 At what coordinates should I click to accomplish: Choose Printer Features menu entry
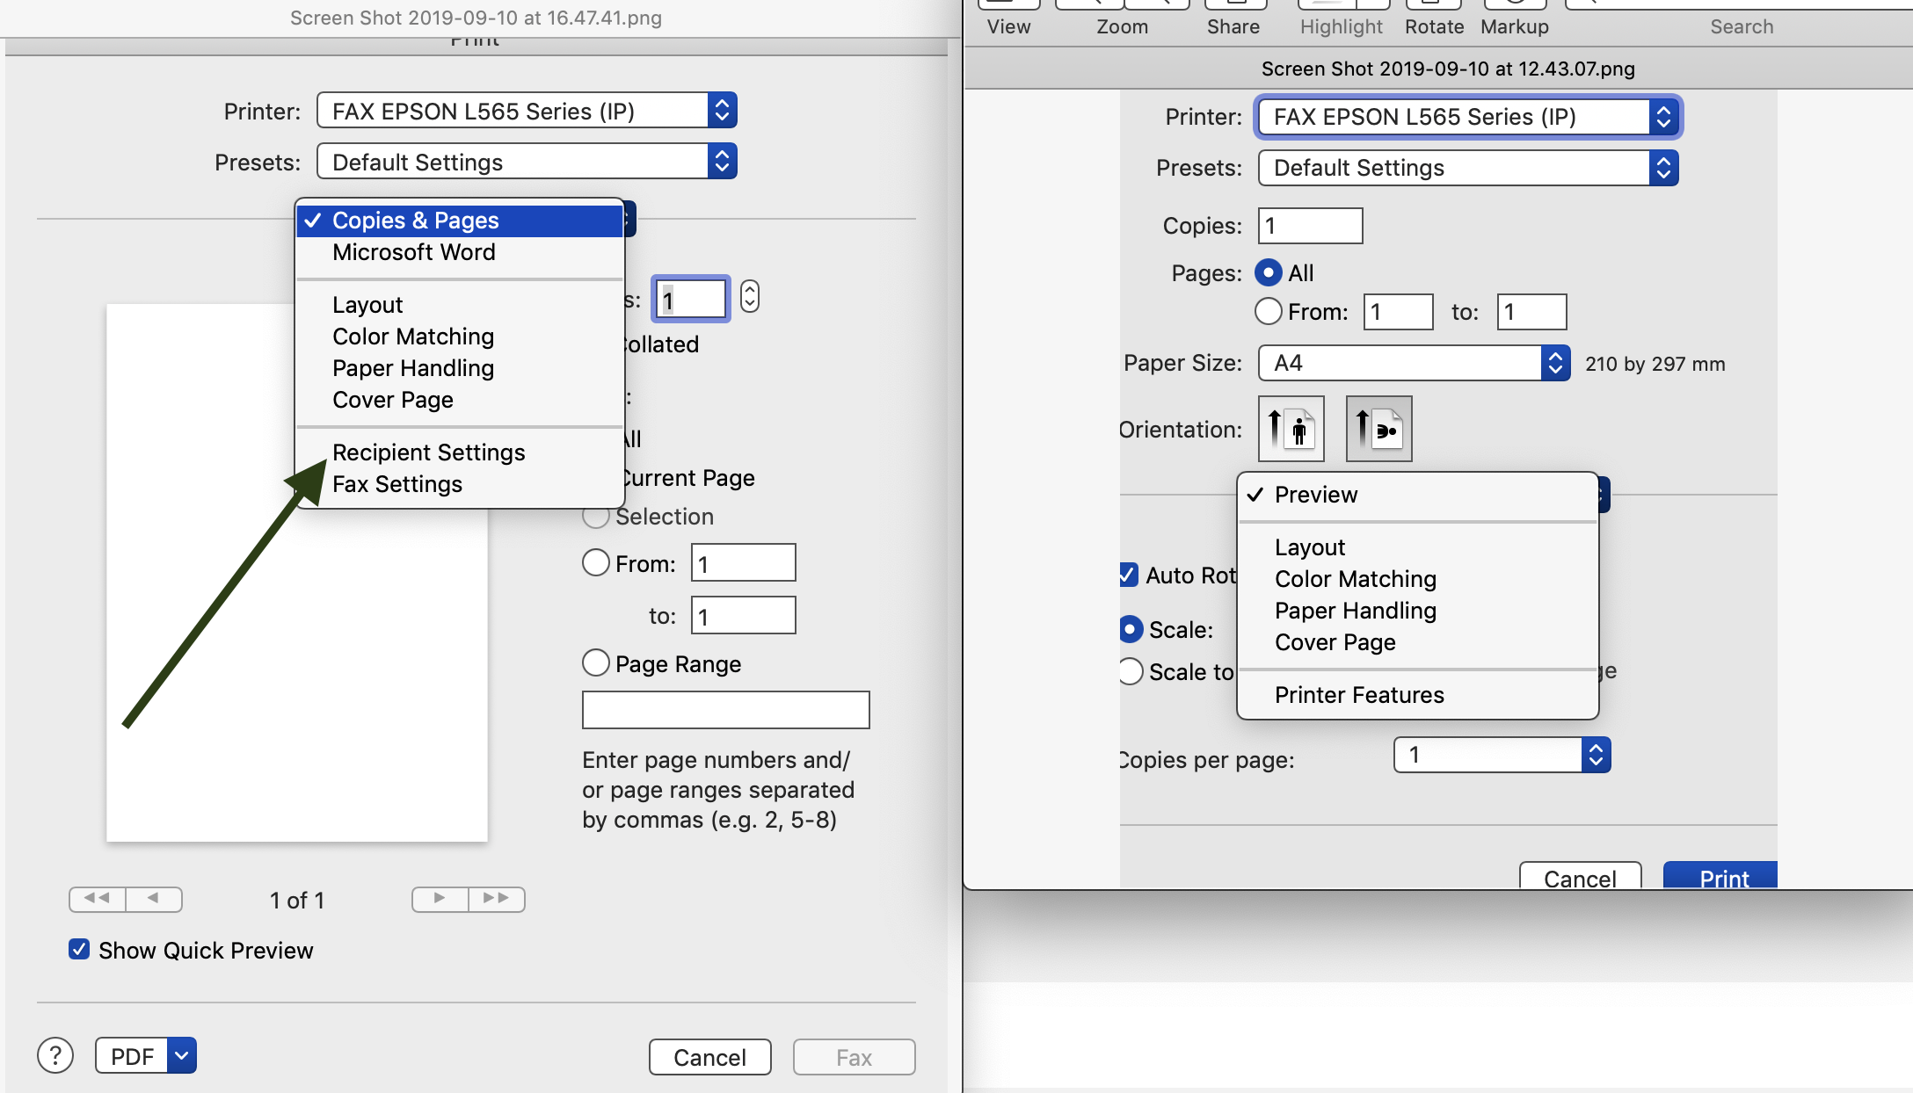tap(1359, 695)
